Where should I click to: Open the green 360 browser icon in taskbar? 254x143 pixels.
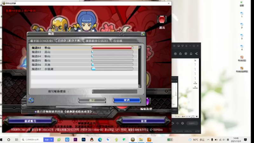pyautogui.click(x=59, y=140)
